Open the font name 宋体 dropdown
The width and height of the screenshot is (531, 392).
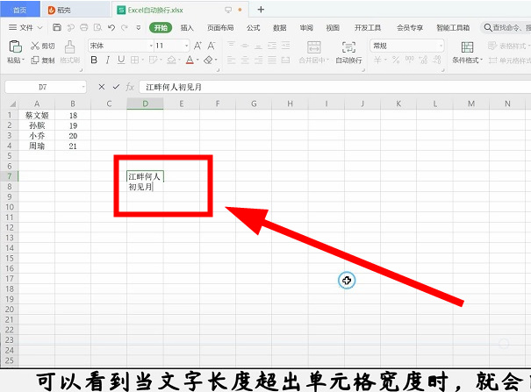pyautogui.click(x=151, y=46)
